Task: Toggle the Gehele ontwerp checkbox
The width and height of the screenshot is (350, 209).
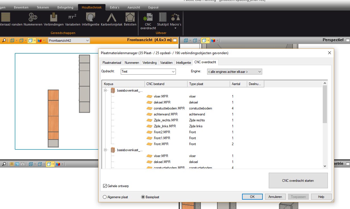Action: [105, 186]
